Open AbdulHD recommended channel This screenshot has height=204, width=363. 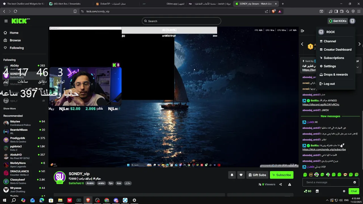(x=24, y=156)
